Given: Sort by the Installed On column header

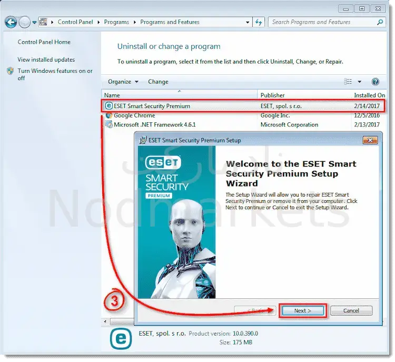Looking at the screenshot, I should [x=369, y=95].
